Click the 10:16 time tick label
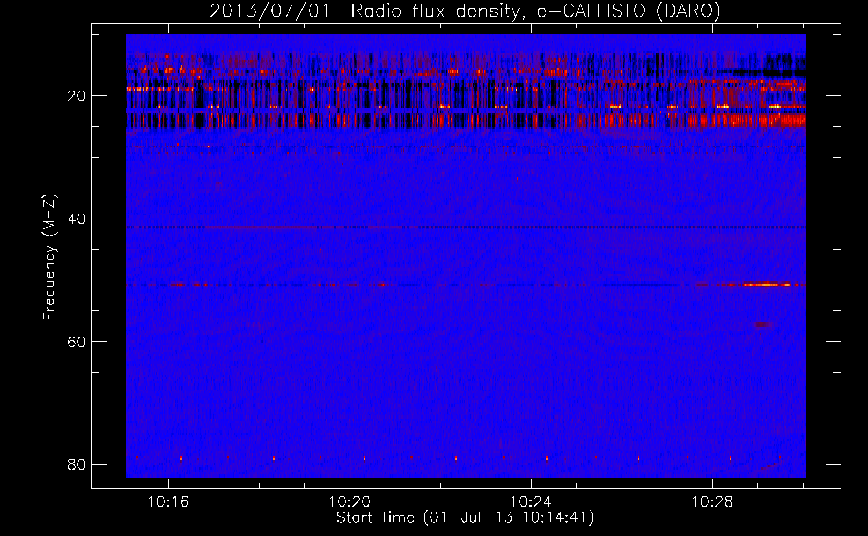The width and height of the screenshot is (868, 536). 168,502
